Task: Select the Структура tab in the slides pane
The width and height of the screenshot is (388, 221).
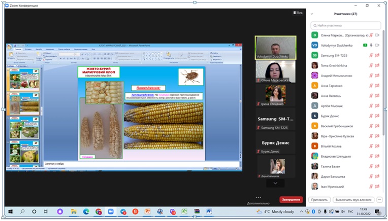Action: coord(23,66)
